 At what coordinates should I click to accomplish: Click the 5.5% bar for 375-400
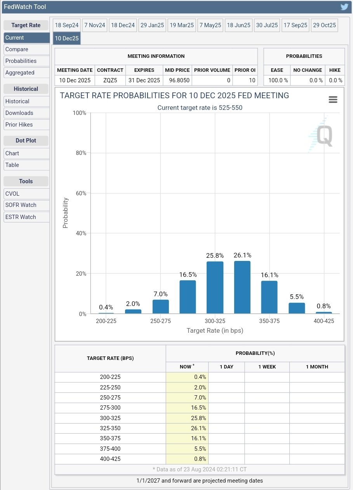coord(297,308)
